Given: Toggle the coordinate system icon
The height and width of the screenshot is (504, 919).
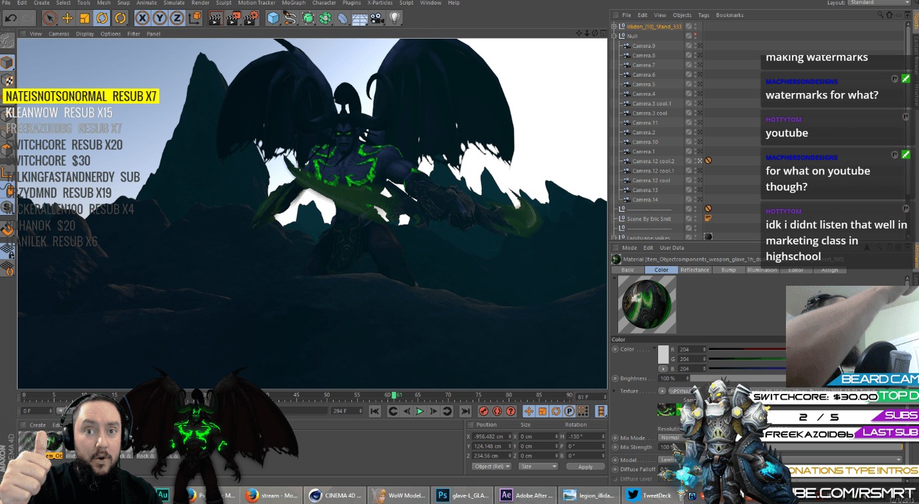Looking at the screenshot, I should click(195, 18).
